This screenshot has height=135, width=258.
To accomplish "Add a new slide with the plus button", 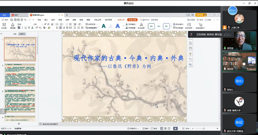I will click(19, 124).
